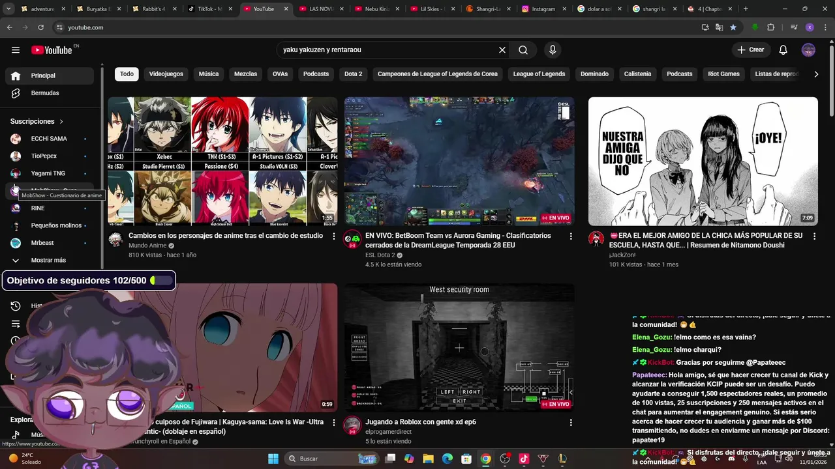The height and width of the screenshot is (469, 835).
Task: Open the Mundo Anime channel link
Action: 147,246
